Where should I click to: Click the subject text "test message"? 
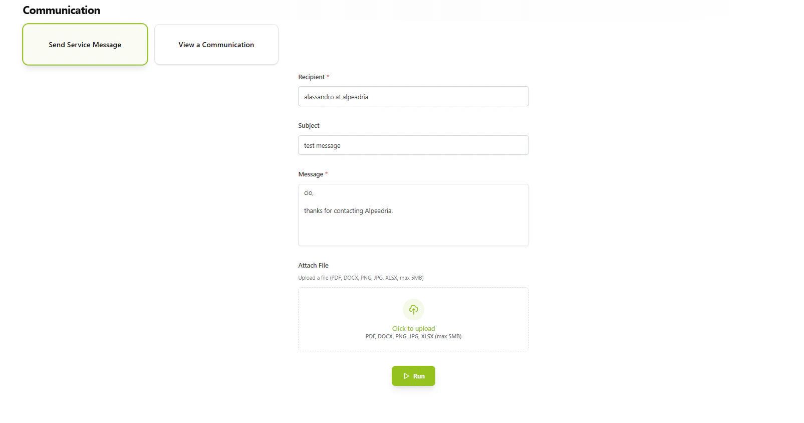tap(322, 145)
